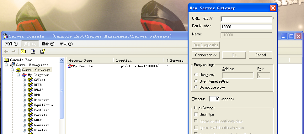The height and width of the screenshot is (134, 304).
Task: Click the DFTB server icon
Action: (30, 85)
